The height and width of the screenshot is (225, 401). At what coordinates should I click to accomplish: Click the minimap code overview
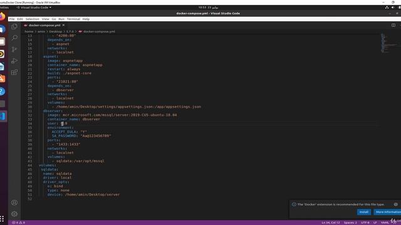click(x=388, y=43)
